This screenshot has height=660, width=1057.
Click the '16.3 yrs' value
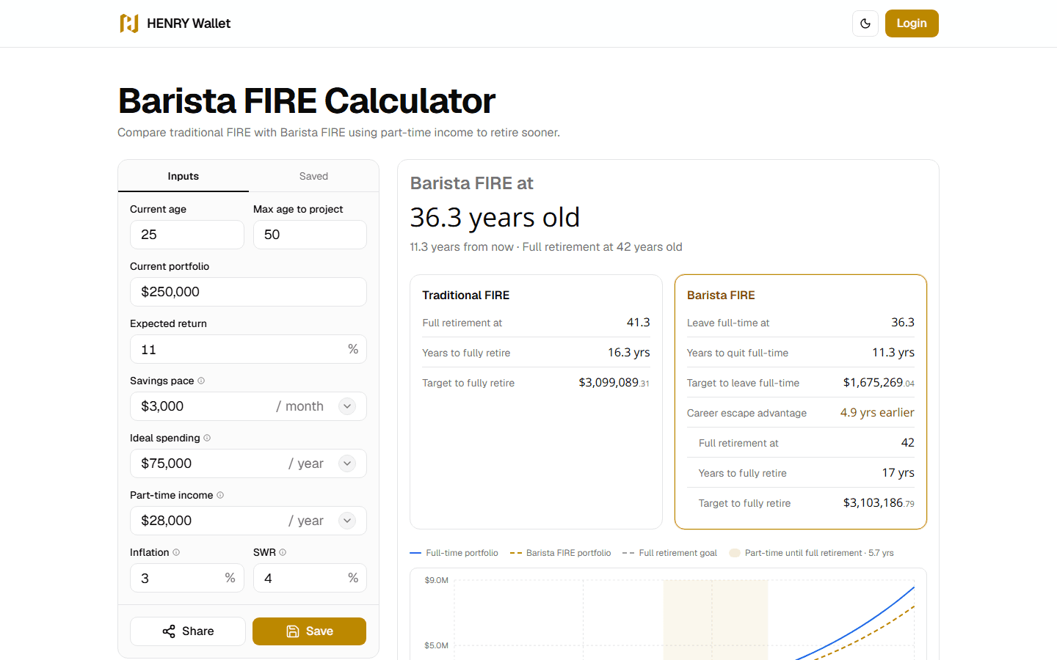[x=629, y=353]
